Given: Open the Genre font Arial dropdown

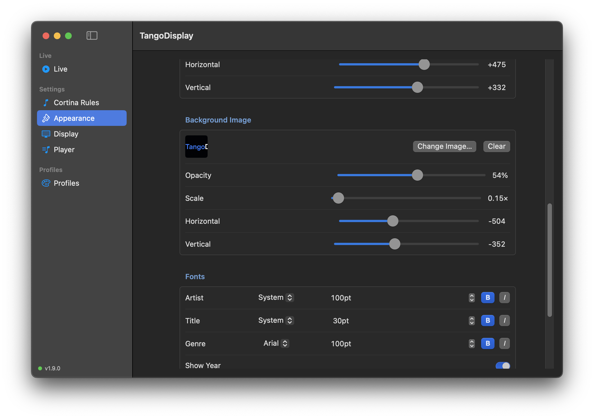Looking at the screenshot, I should click(276, 343).
